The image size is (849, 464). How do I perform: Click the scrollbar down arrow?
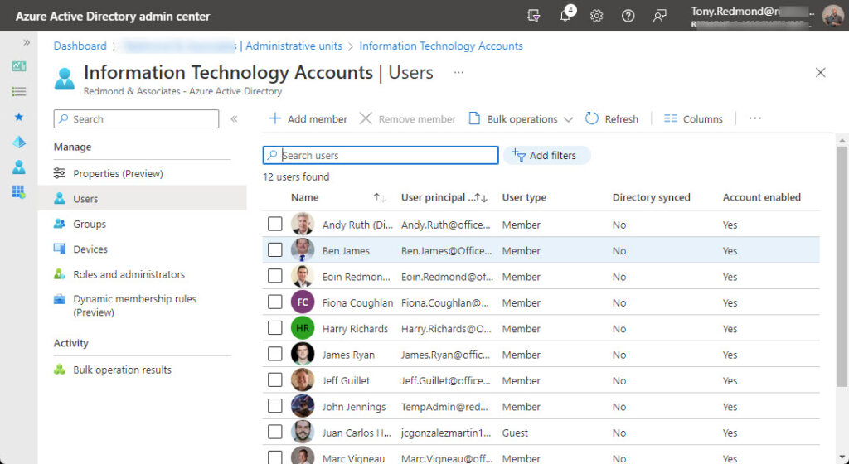(x=842, y=458)
